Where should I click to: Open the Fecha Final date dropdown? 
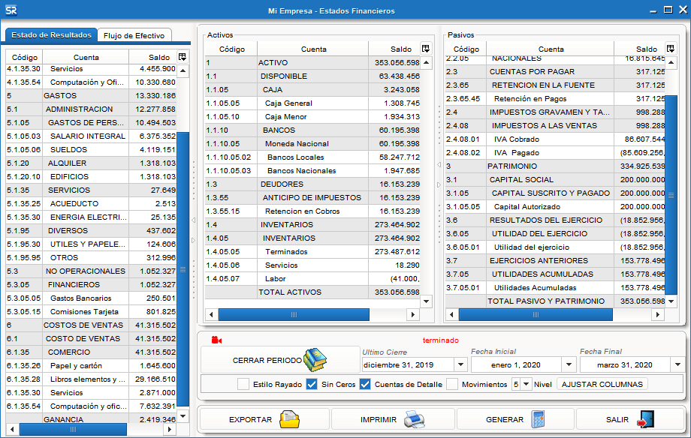pyautogui.click(x=677, y=364)
